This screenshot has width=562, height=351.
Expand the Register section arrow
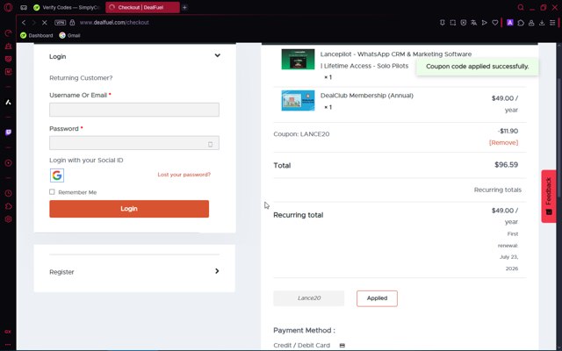tap(217, 271)
